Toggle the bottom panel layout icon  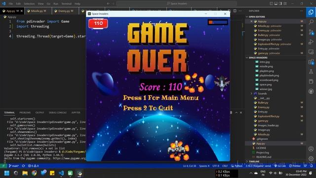(276, 3)
